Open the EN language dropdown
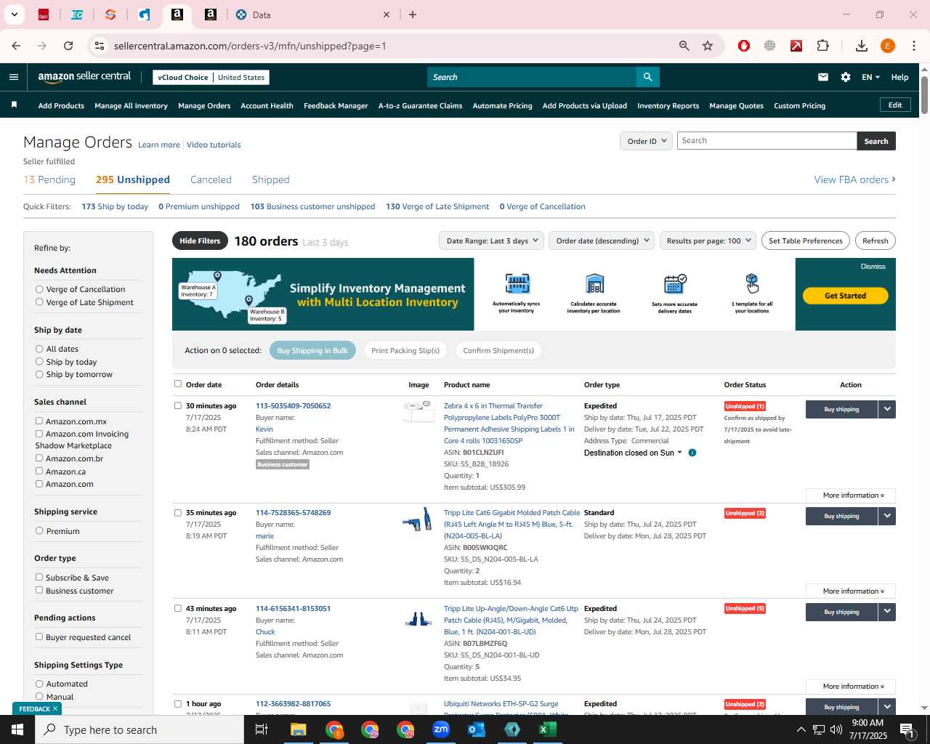This screenshot has height=744, width=930. pos(870,77)
